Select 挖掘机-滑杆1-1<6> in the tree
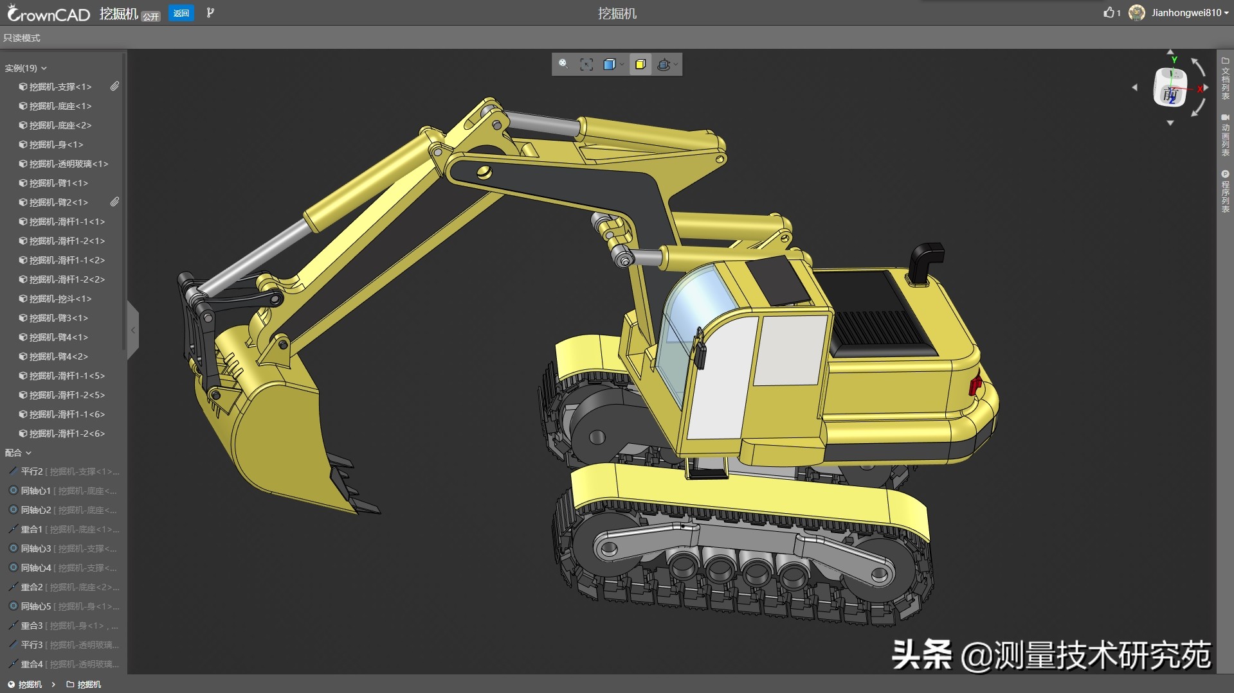This screenshot has height=693, width=1234. tap(61, 414)
